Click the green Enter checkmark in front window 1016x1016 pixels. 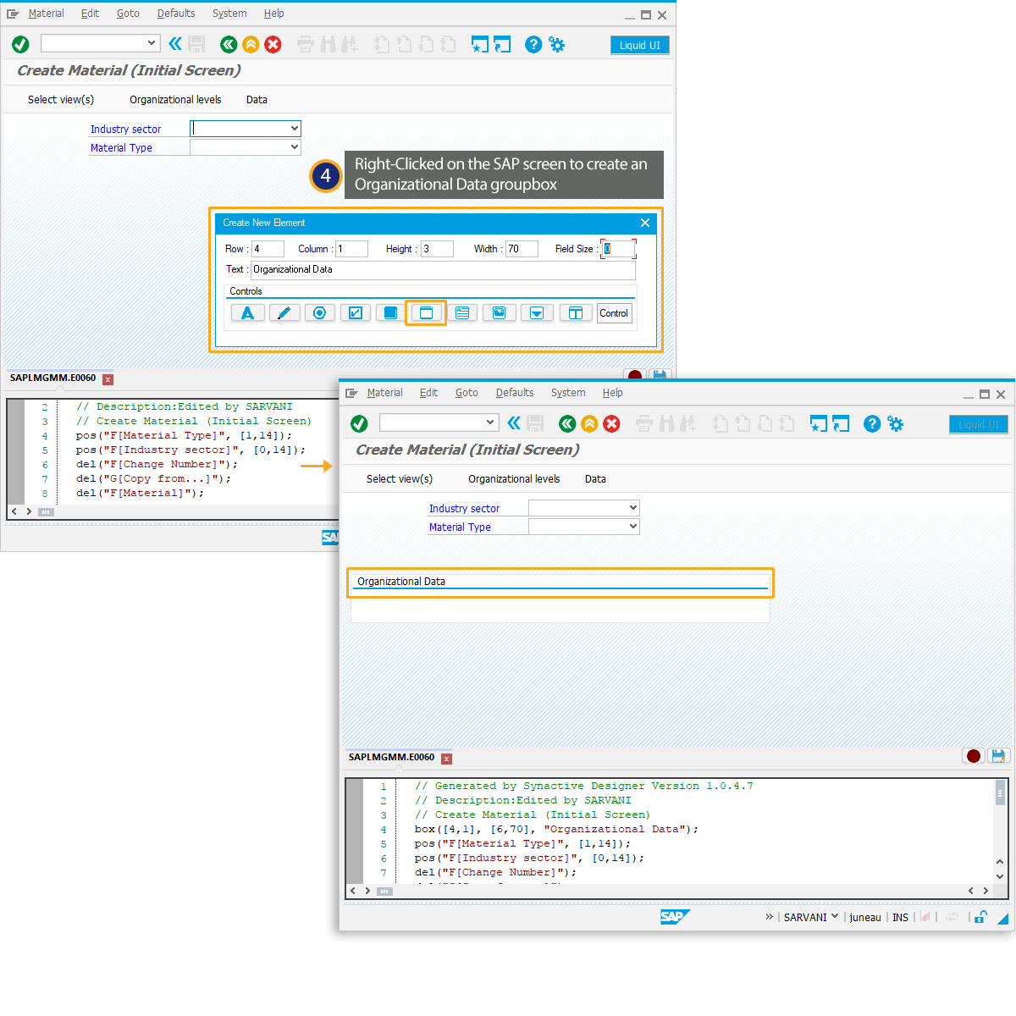coord(360,423)
